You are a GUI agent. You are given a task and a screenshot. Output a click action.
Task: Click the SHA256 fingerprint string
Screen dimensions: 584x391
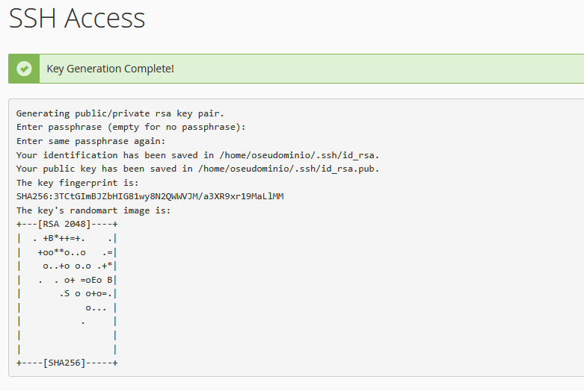pos(150,196)
